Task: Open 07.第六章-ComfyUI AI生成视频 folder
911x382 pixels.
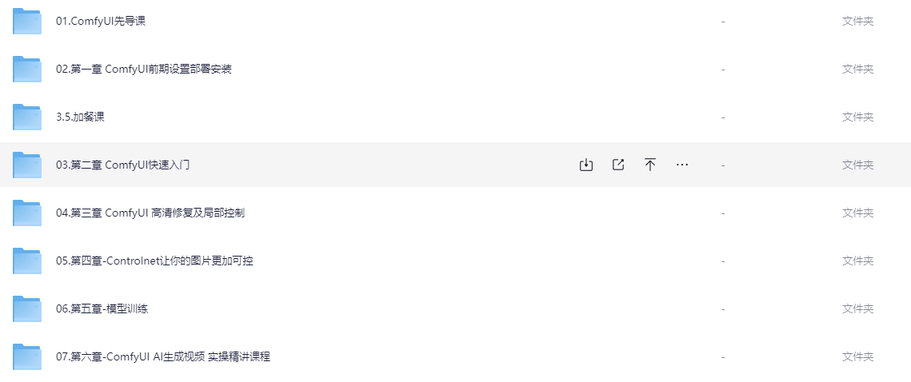Action: [x=162, y=356]
